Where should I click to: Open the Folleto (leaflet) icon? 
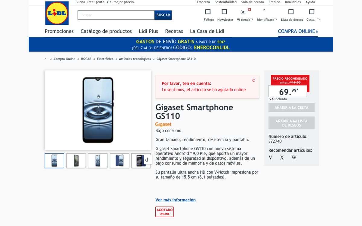208,12
